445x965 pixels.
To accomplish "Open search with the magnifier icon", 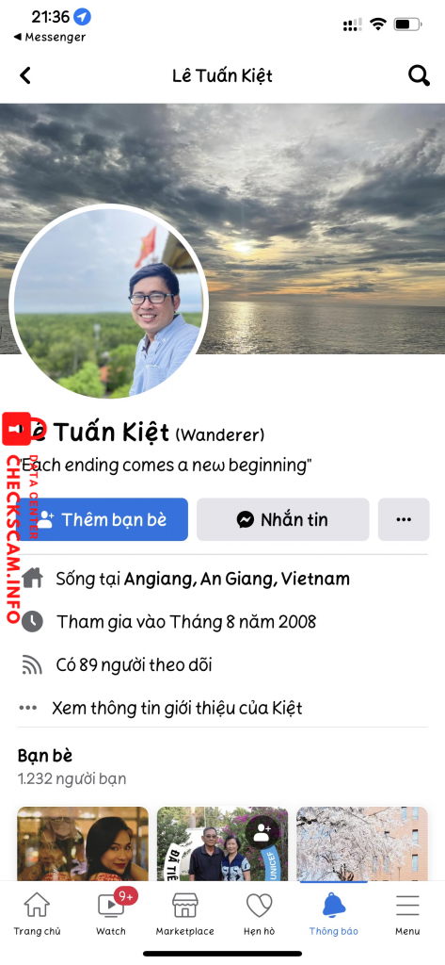I will [x=419, y=75].
